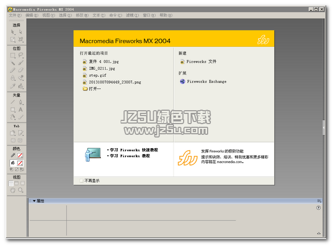Open the 滤镜(I) menu
The height and width of the screenshot is (245, 332).
pos(132,16)
